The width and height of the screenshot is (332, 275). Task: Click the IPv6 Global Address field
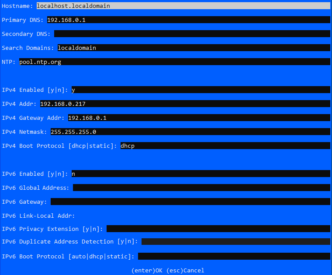(x=201, y=188)
